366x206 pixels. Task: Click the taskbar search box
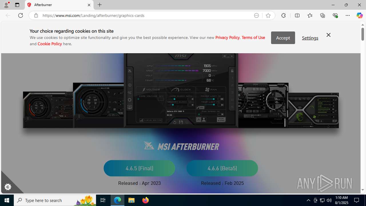coord(55,200)
